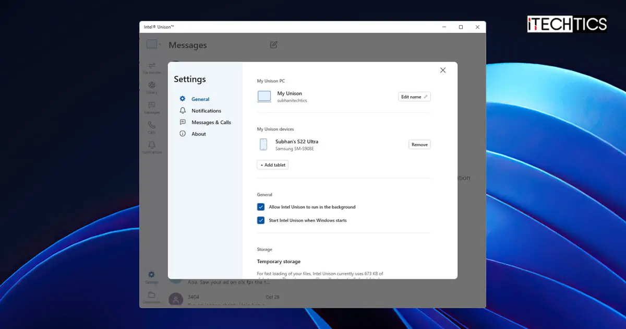
Task: Click 'Subhan's S22 Ultra' device name
Action: (x=297, y=142)
